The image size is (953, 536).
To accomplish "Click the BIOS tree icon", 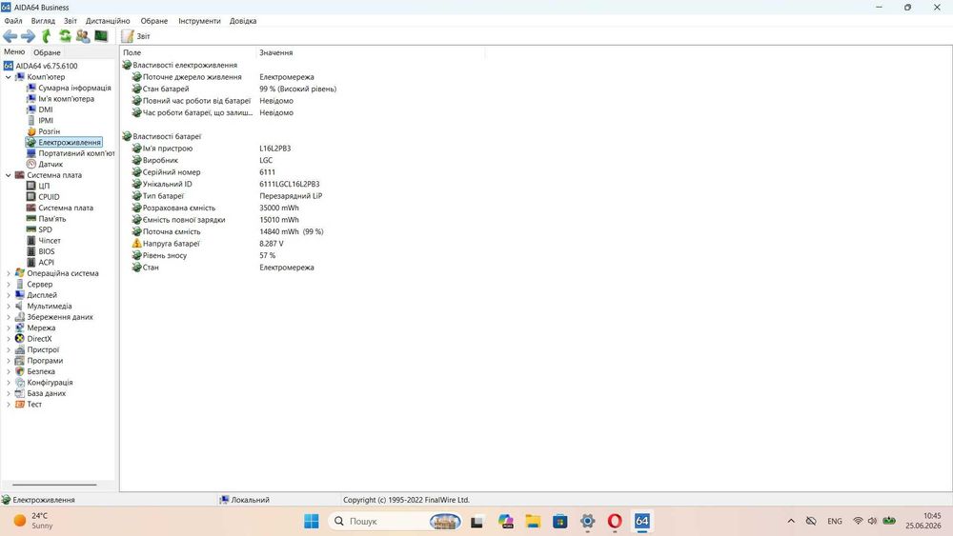I will [31, 252].
